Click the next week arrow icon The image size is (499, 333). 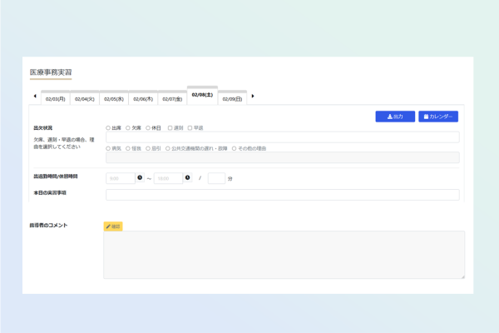(x=253, y=97)
